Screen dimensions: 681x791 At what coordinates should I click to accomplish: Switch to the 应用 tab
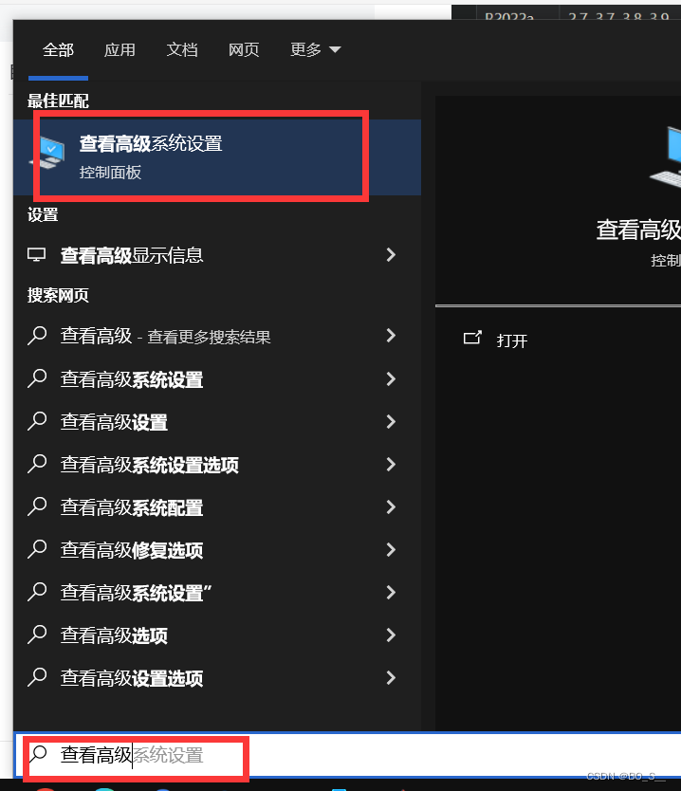click(x=120, y=49)
